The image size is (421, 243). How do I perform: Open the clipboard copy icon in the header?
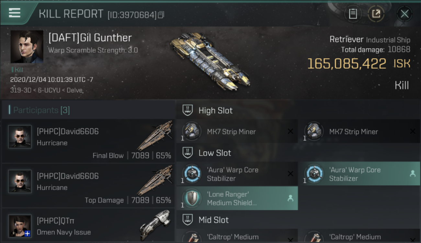coord(353,14)
